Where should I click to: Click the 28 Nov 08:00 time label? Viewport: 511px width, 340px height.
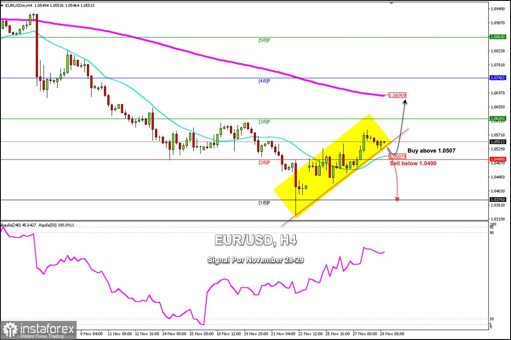click(393, 334)
